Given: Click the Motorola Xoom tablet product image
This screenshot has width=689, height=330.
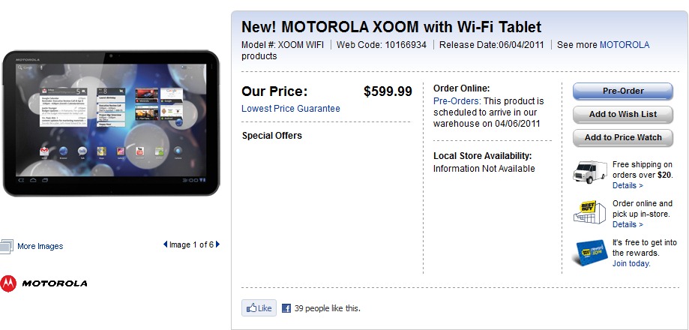Looking at the screenshot, I should pyautogui.click(x=111, y=123).
